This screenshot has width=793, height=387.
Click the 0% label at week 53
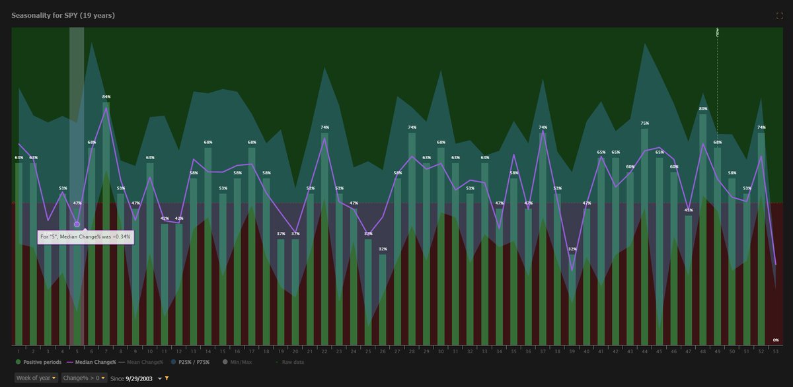pos(776,340)
